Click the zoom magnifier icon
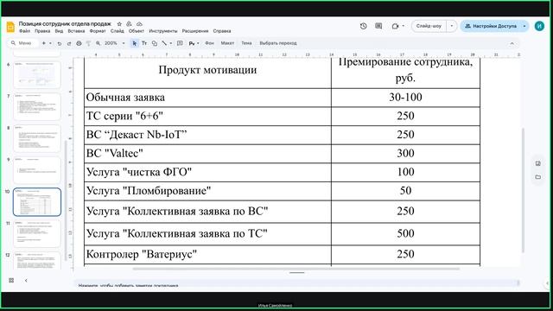 tap(98, 43)
